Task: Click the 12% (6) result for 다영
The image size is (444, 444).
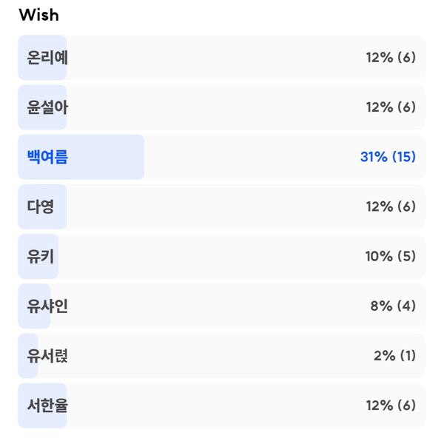Action: tap(391, 206)
